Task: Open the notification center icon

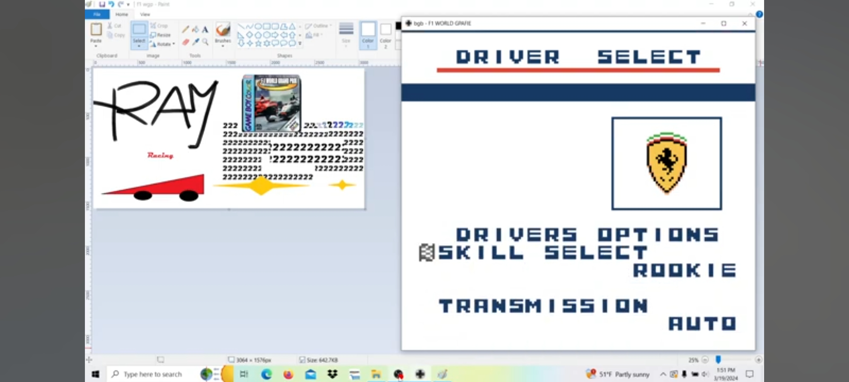Action: tap(750, 374)
